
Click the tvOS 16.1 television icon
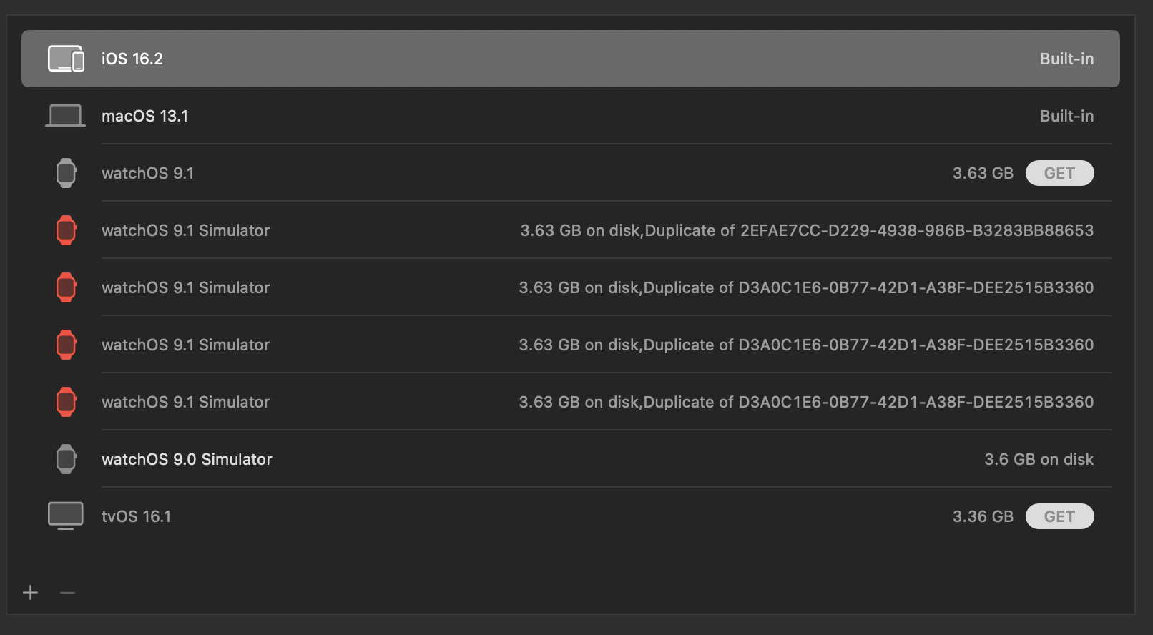point(65,516)
